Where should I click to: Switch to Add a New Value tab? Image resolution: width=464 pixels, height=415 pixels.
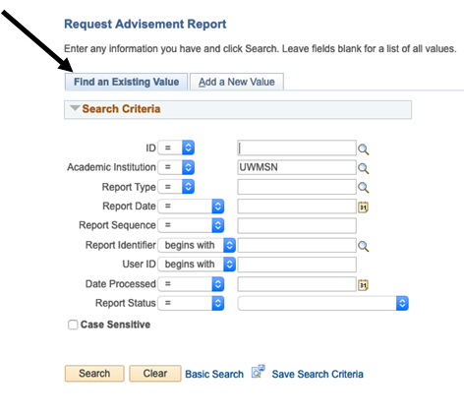pyautogui.click(x=237, y=82)
